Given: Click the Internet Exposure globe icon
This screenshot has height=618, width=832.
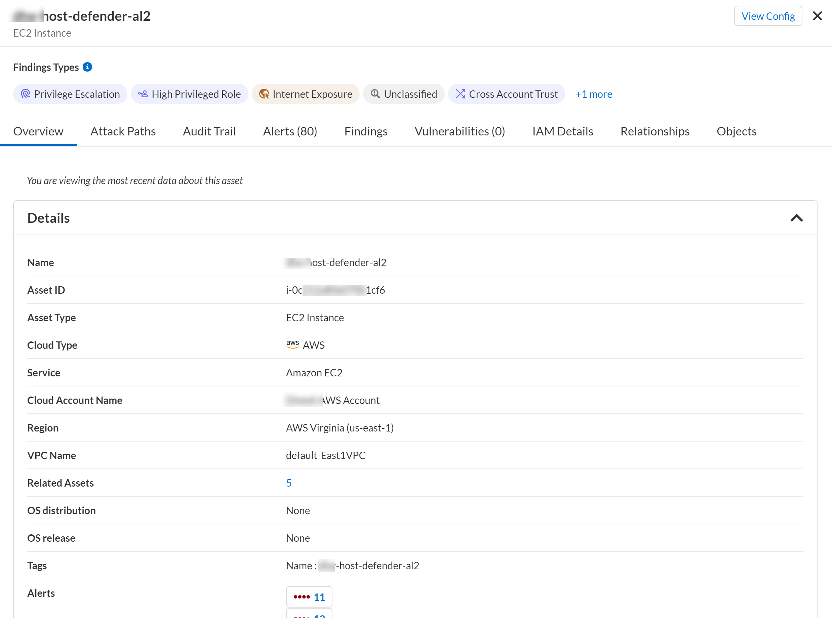Looking at the screenshot, I should click(264, 94).
